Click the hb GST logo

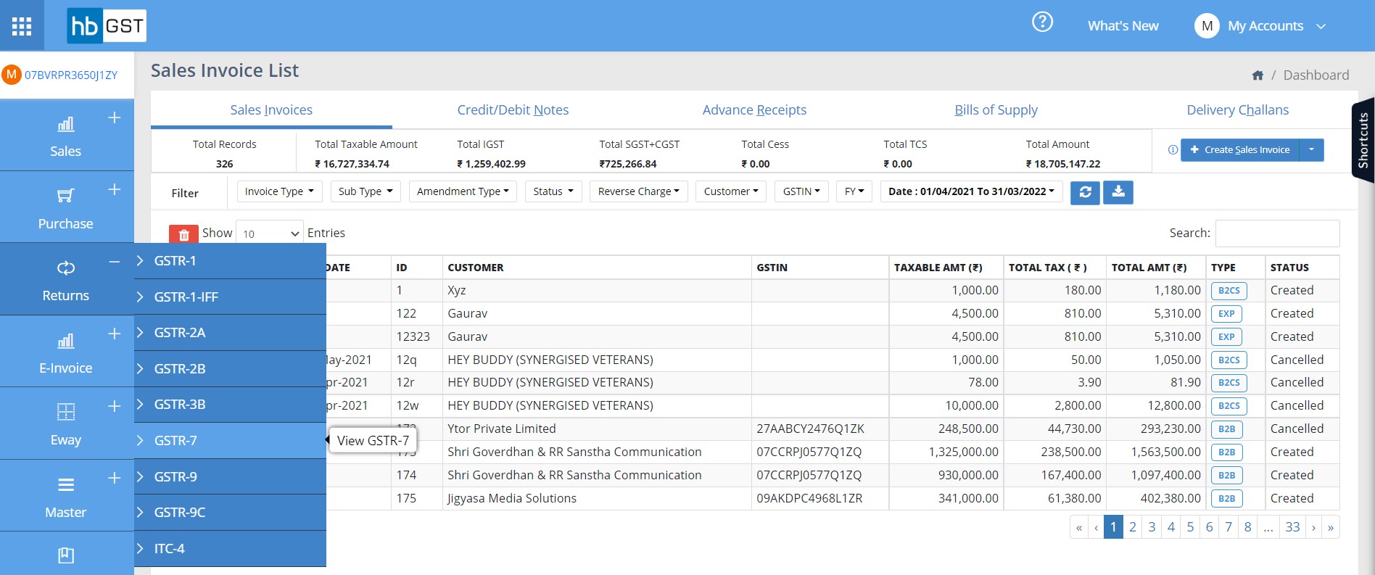pyautogui.click(x=107, y=26)
